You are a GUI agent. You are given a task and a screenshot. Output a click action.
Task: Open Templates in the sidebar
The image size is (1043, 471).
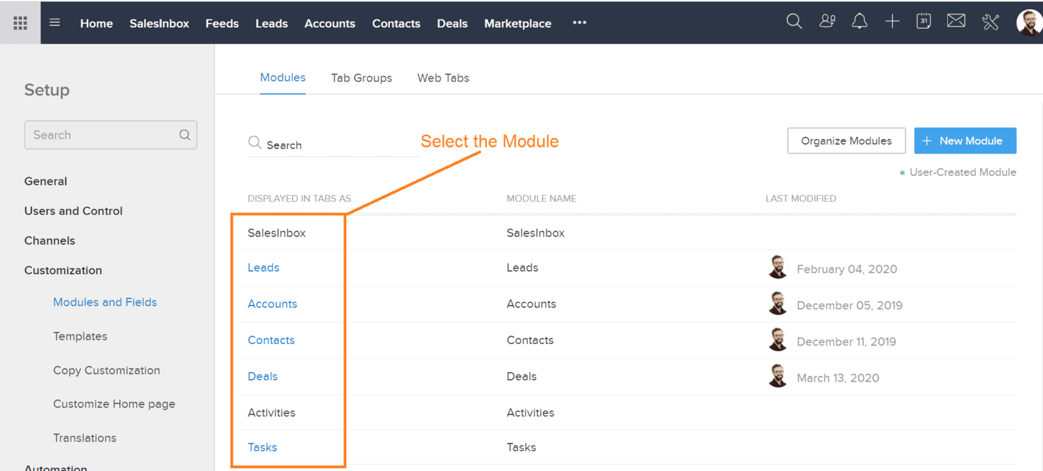tap(80, 336)
